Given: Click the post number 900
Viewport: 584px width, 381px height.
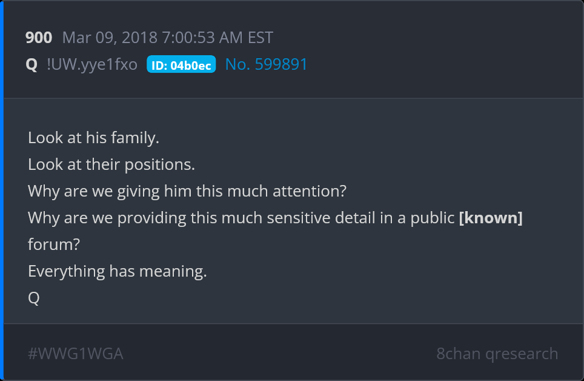Looking at the screenshot, I should (39, 38).
